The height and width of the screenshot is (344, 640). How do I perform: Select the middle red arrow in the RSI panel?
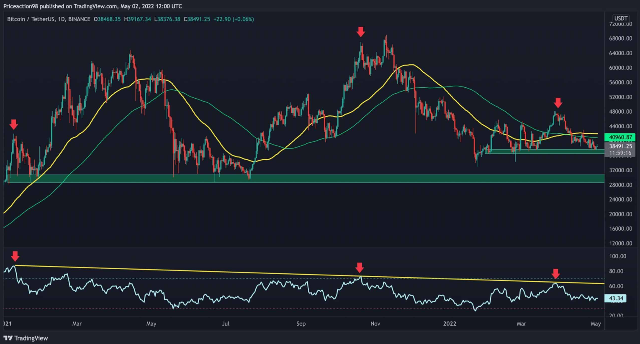click(x=359, y=268)
